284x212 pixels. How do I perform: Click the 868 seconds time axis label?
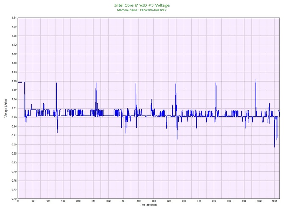pyautogui.click(x=229, y=201)
